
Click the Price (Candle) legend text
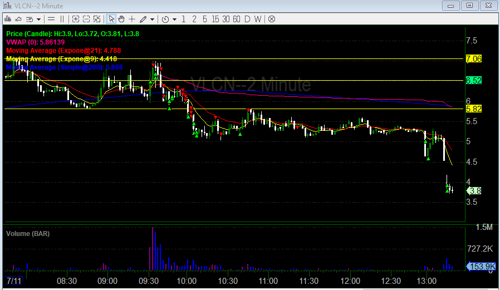click(x=72, y=34)
